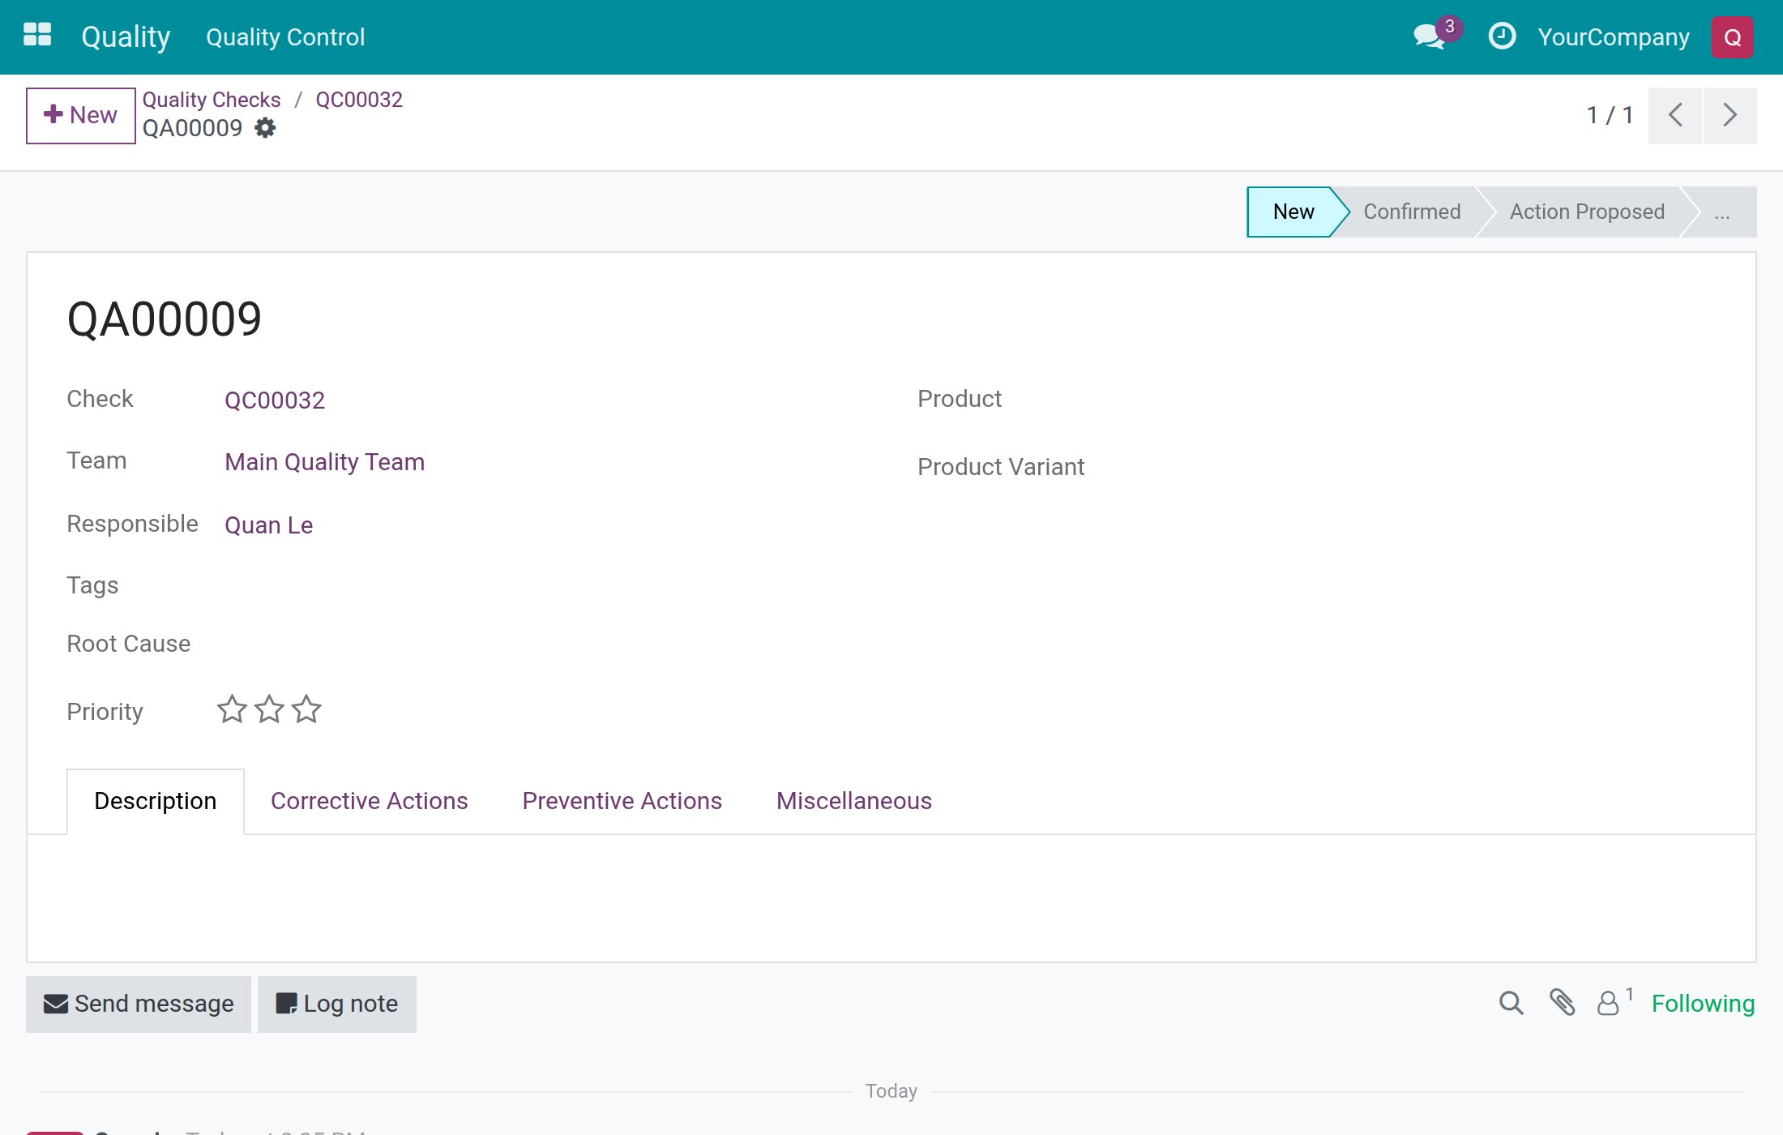Open the apps grid home menu
The image size is (1783, 1135).
pyautogui.click(x=37, y=36)
